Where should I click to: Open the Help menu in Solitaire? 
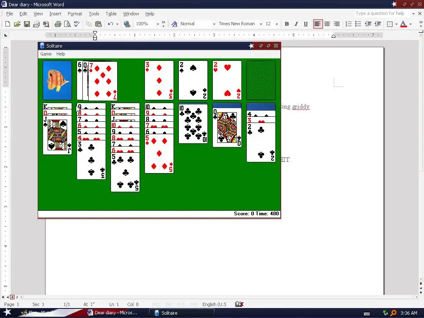60,54
